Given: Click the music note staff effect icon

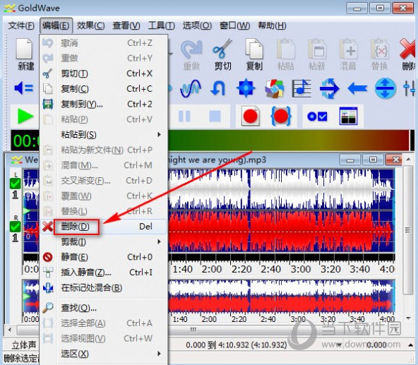Looking at the screenshot, I should [301, 88].
